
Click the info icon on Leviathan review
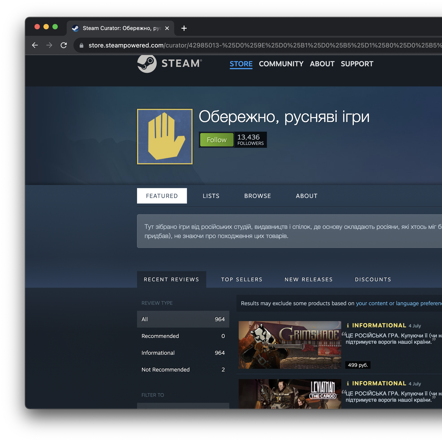pyautogui.click(x=348, y=383)
